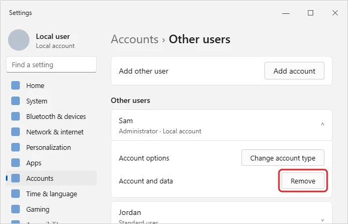
Task: Click the 'Other users' section heading
Action: point(131,101)
